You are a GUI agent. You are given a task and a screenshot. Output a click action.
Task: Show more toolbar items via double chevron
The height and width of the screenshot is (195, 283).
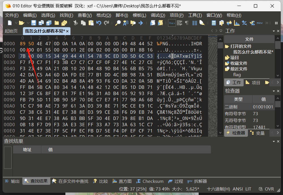coord(267,23)
